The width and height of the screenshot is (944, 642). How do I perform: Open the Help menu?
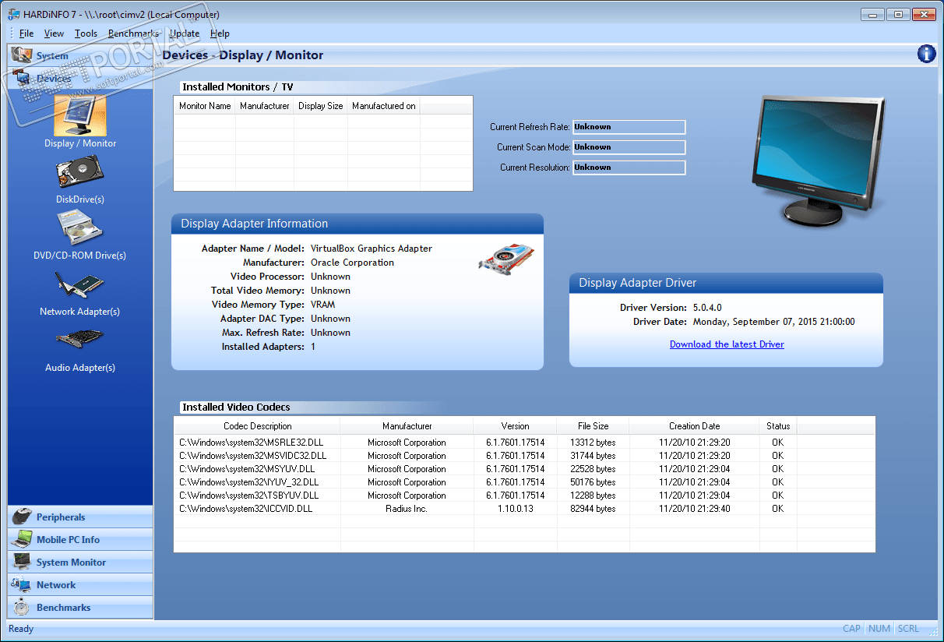coord(220,34)
